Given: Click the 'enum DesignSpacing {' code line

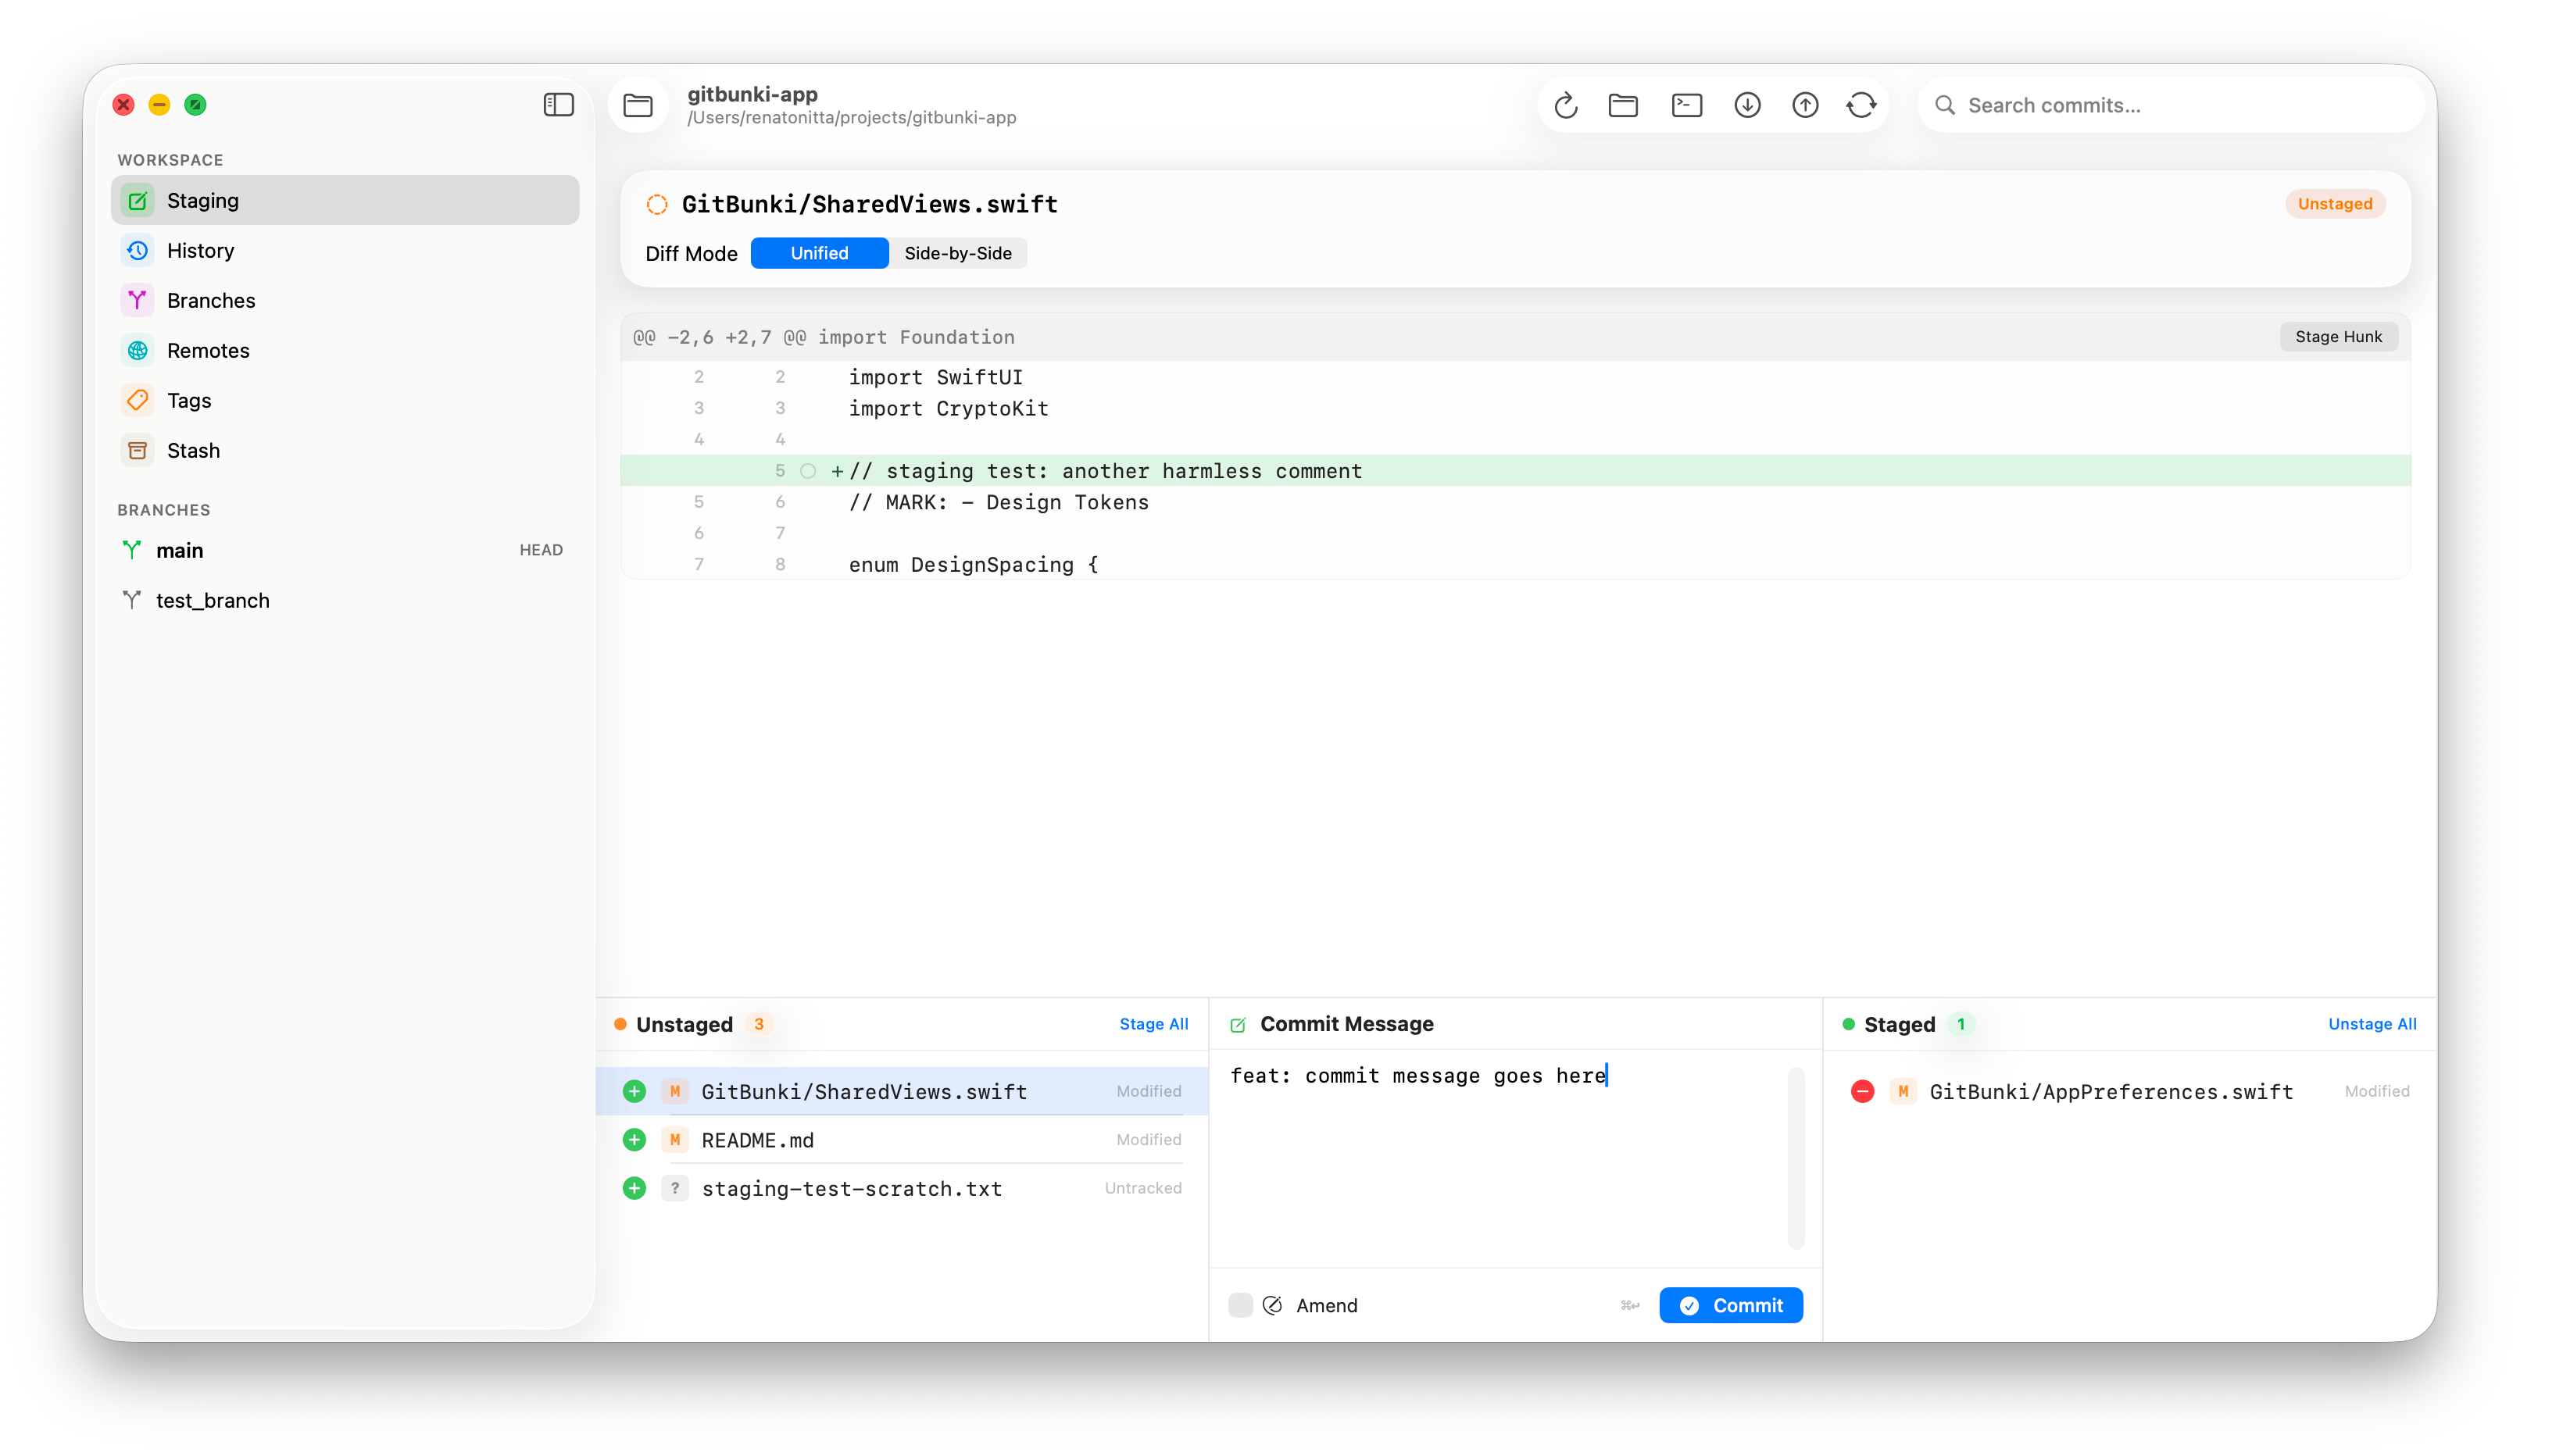Looking at the screenshot, I should point(1516,565).
